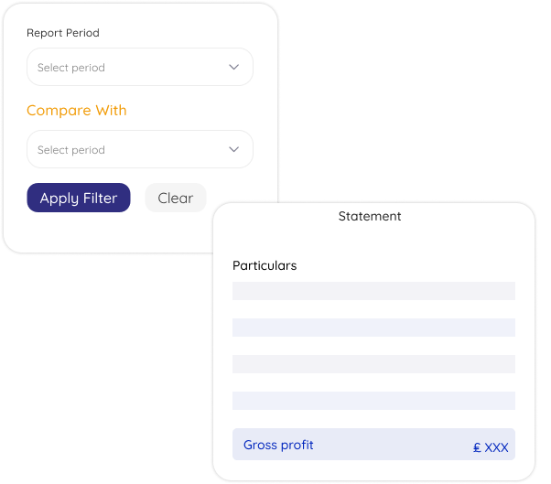
Task: Click the orange Compare With heading
Action: click(77, 111)
